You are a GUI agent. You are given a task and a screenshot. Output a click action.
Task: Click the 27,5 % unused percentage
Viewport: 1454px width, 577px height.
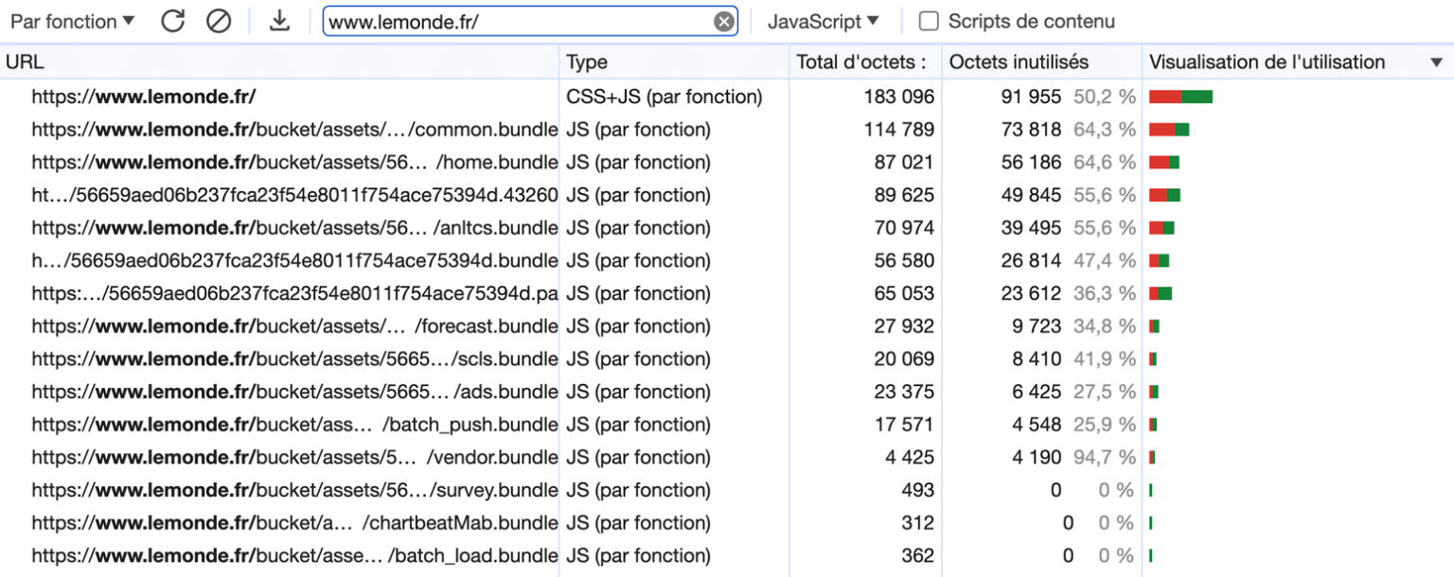coord(1105,392)
